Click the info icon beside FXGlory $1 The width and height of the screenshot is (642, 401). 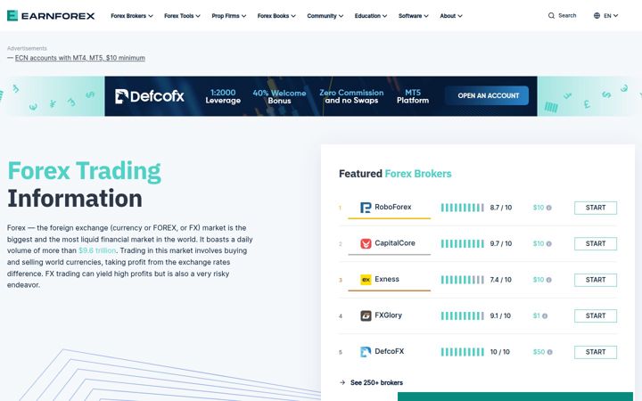coord(545,315)
